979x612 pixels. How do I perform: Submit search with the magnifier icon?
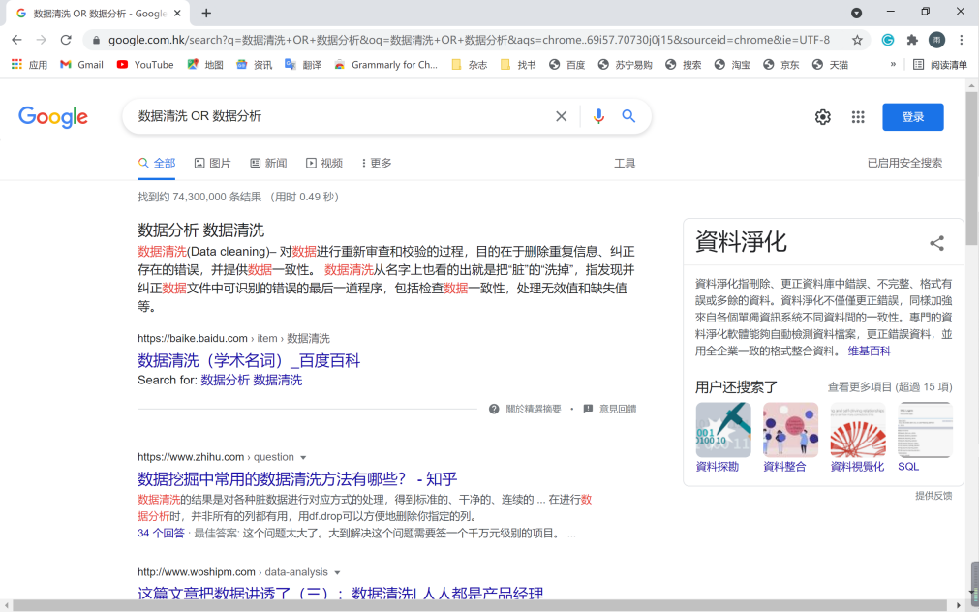(628, 116)
